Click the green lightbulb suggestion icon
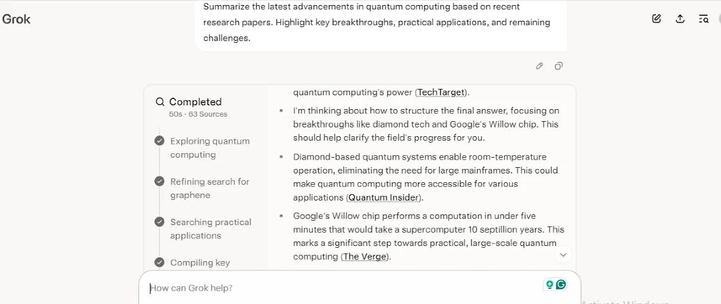This screenshot has height=304, width=721. point(550,284)
